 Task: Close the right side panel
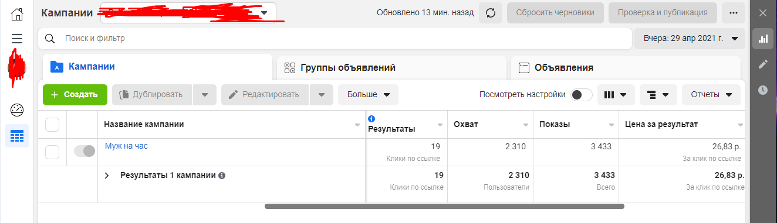tap(763, 13)
